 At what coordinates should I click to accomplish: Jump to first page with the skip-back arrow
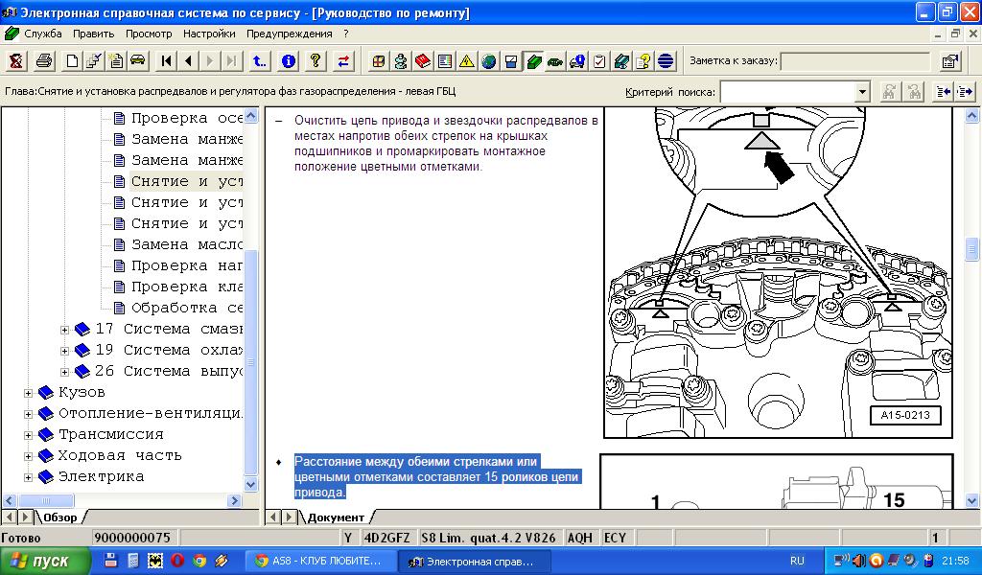167,61
